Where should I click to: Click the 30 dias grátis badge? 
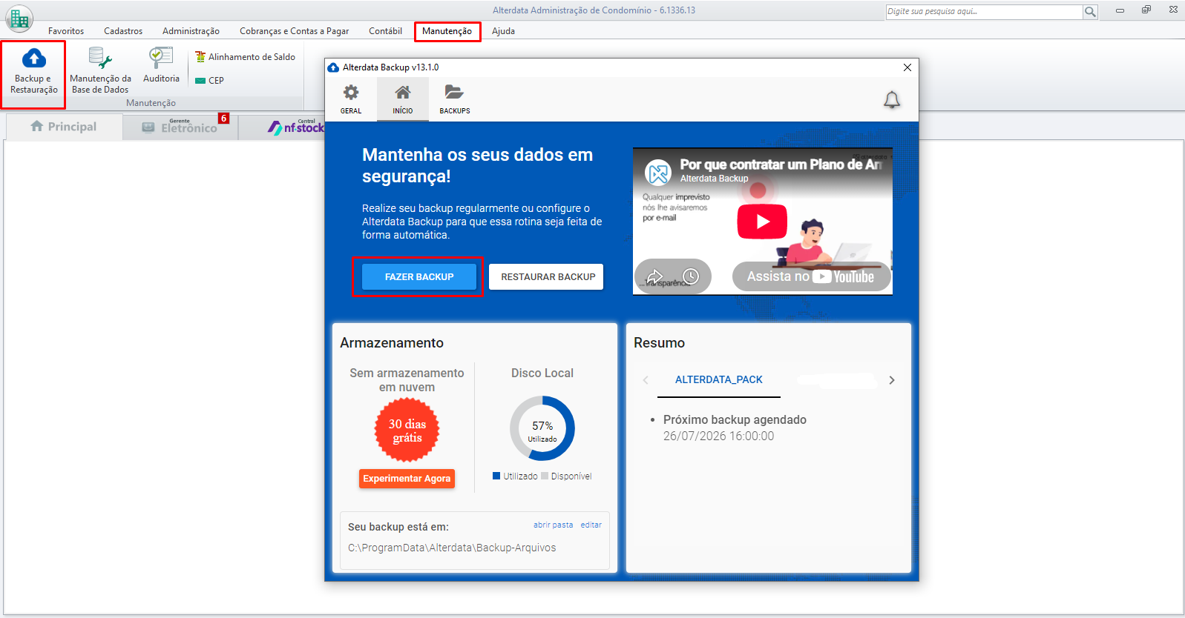[407, 431]
